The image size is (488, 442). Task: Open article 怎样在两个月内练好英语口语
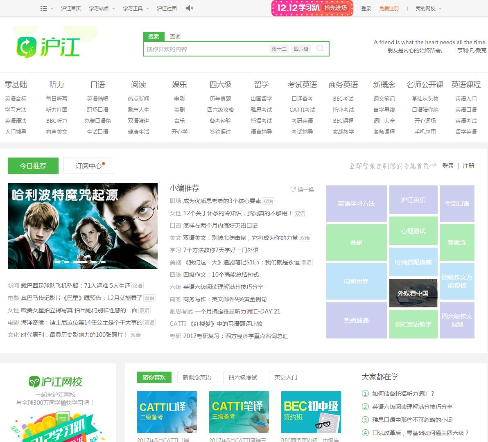point(220,225)
